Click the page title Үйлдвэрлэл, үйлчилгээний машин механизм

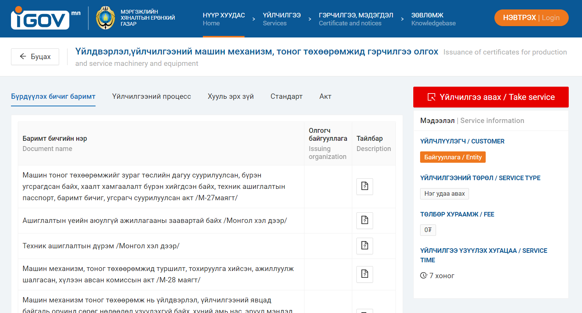pyautogui.click(x=257, y=51)
